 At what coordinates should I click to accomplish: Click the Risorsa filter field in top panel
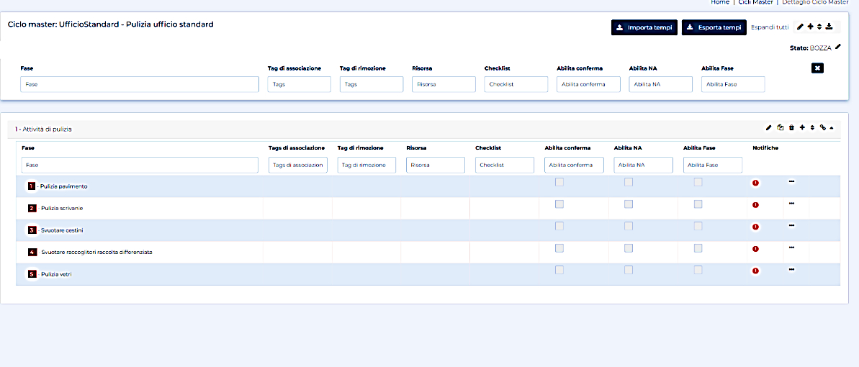pyautogui.click(x=444, y=84)
